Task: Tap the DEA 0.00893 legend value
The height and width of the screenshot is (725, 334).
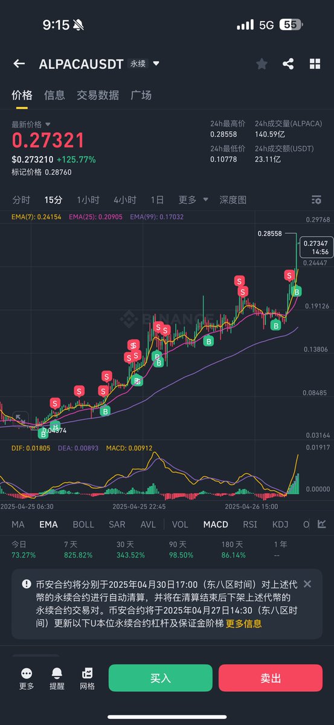Action: (79, 448)
